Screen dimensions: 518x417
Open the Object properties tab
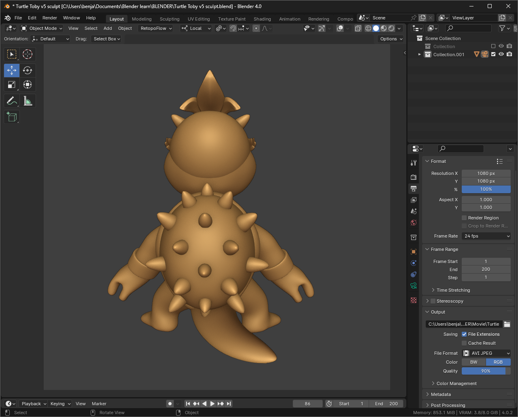click(413, 251)
